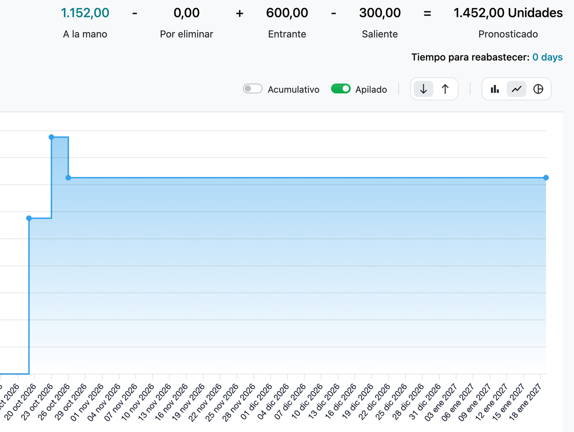Viewport: 574px width, 432px height.
Task: Click the 'Tiempo para reabastecer:' label
Action: tap(470, 57)
